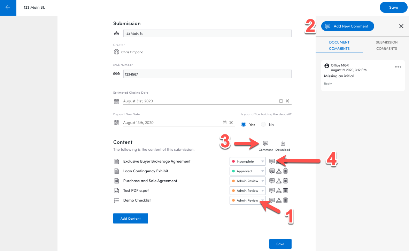Click the Save button below the content list
The width and height of the screenshot is (409, 251).
tap(280, 244)
